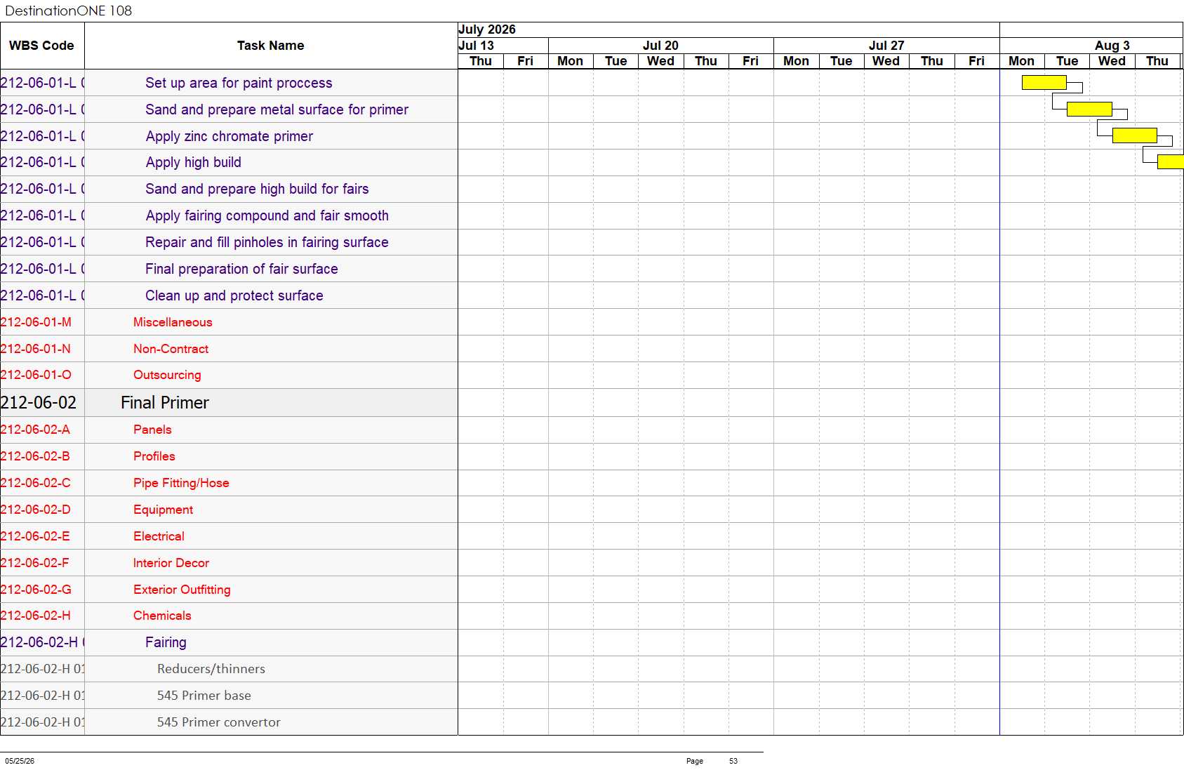Click the 05/25/26 date in footer
The image size is (1184, 770).
pos(20,761)
